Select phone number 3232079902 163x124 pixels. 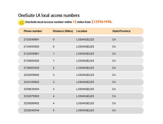(x=31, y=96)
